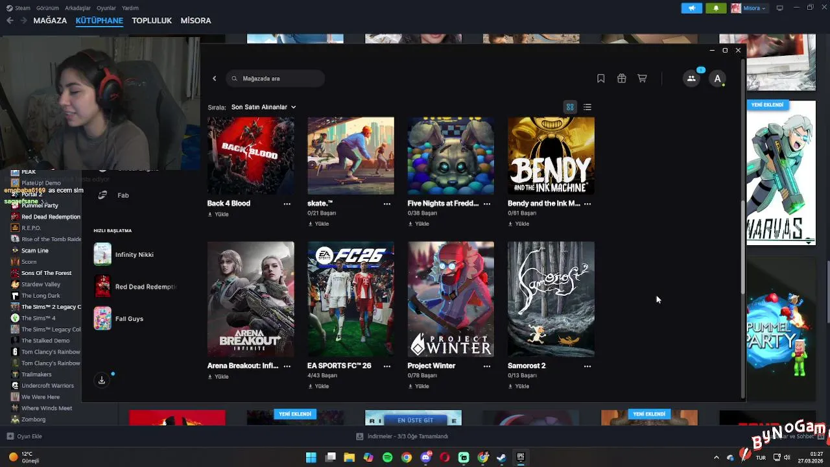
Task: Open options menu for Back 4 Blood
Action: 287,204
